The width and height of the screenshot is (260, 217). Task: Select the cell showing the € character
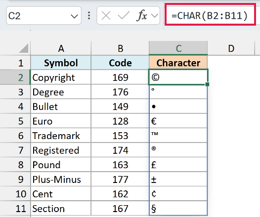178,121
